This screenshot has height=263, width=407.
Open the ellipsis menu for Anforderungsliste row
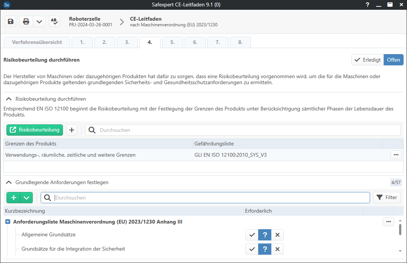pyautogui.click(x=389, y=222)
